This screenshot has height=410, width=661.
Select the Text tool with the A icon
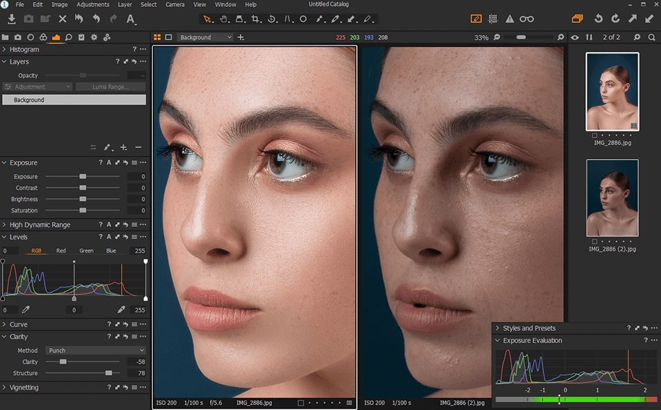[x=130, y=19]
